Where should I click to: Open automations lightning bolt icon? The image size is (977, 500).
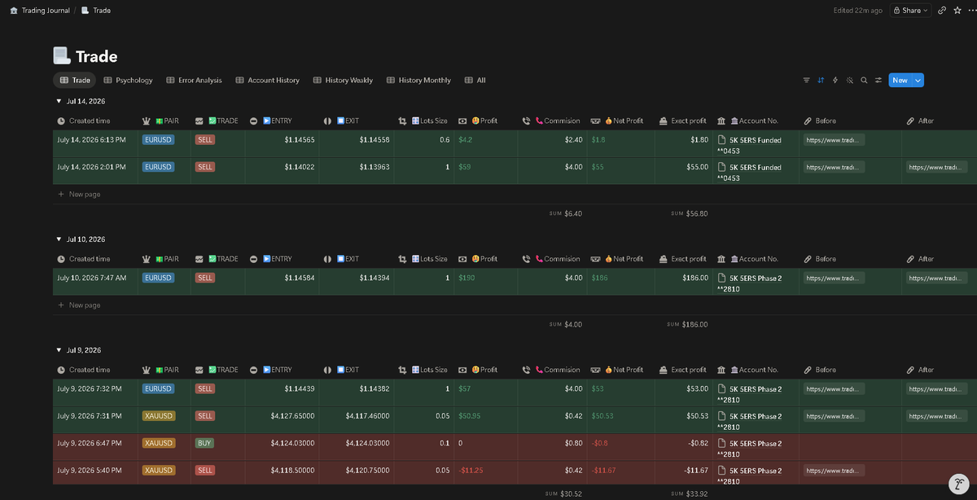pyautogui.click(x=835, y=81)
